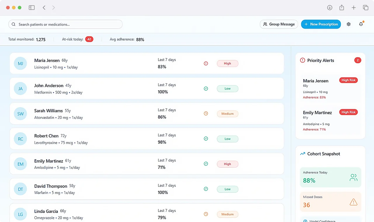
Task: Open Robert Chen's name in patient list
Action: (x=46, y=136)
